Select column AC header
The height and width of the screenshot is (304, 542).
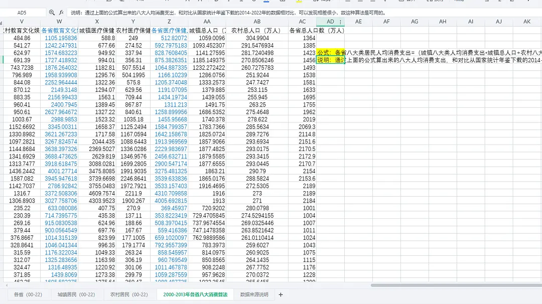(303, 22)
